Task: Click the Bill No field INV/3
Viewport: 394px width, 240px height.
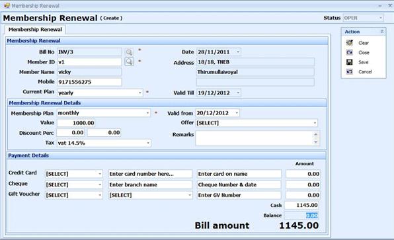Action: (89, 52)
